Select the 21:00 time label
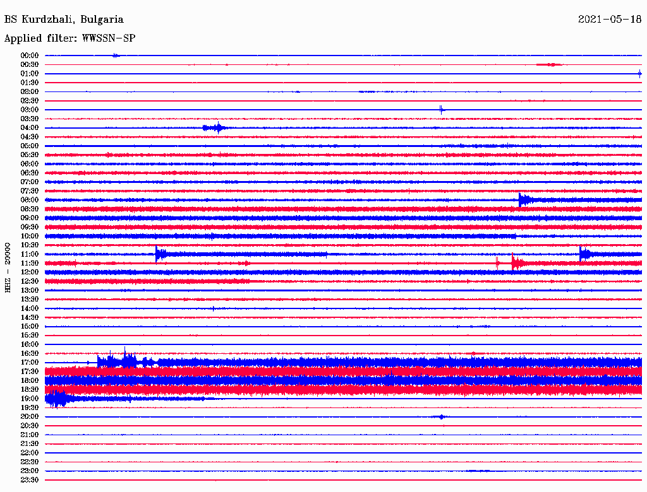Screen dimensions: 647x492 30,435
